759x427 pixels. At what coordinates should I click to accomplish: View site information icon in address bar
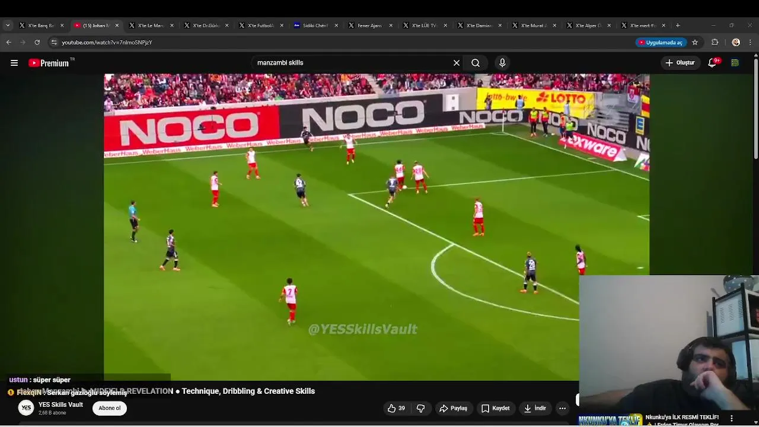coord(54,42)
